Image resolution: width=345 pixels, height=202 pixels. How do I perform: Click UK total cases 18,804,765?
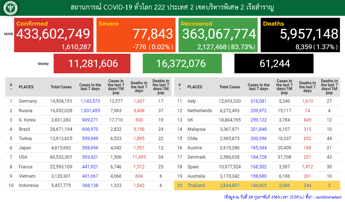pyautogui.click(x=230, y=120)
